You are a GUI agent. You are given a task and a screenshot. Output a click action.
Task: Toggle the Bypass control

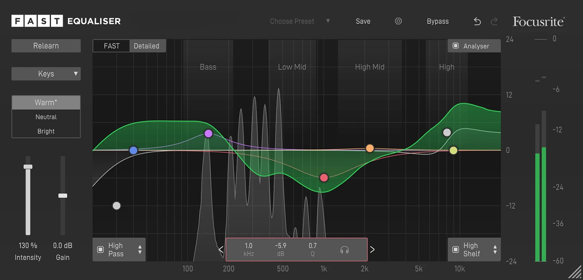438,21
